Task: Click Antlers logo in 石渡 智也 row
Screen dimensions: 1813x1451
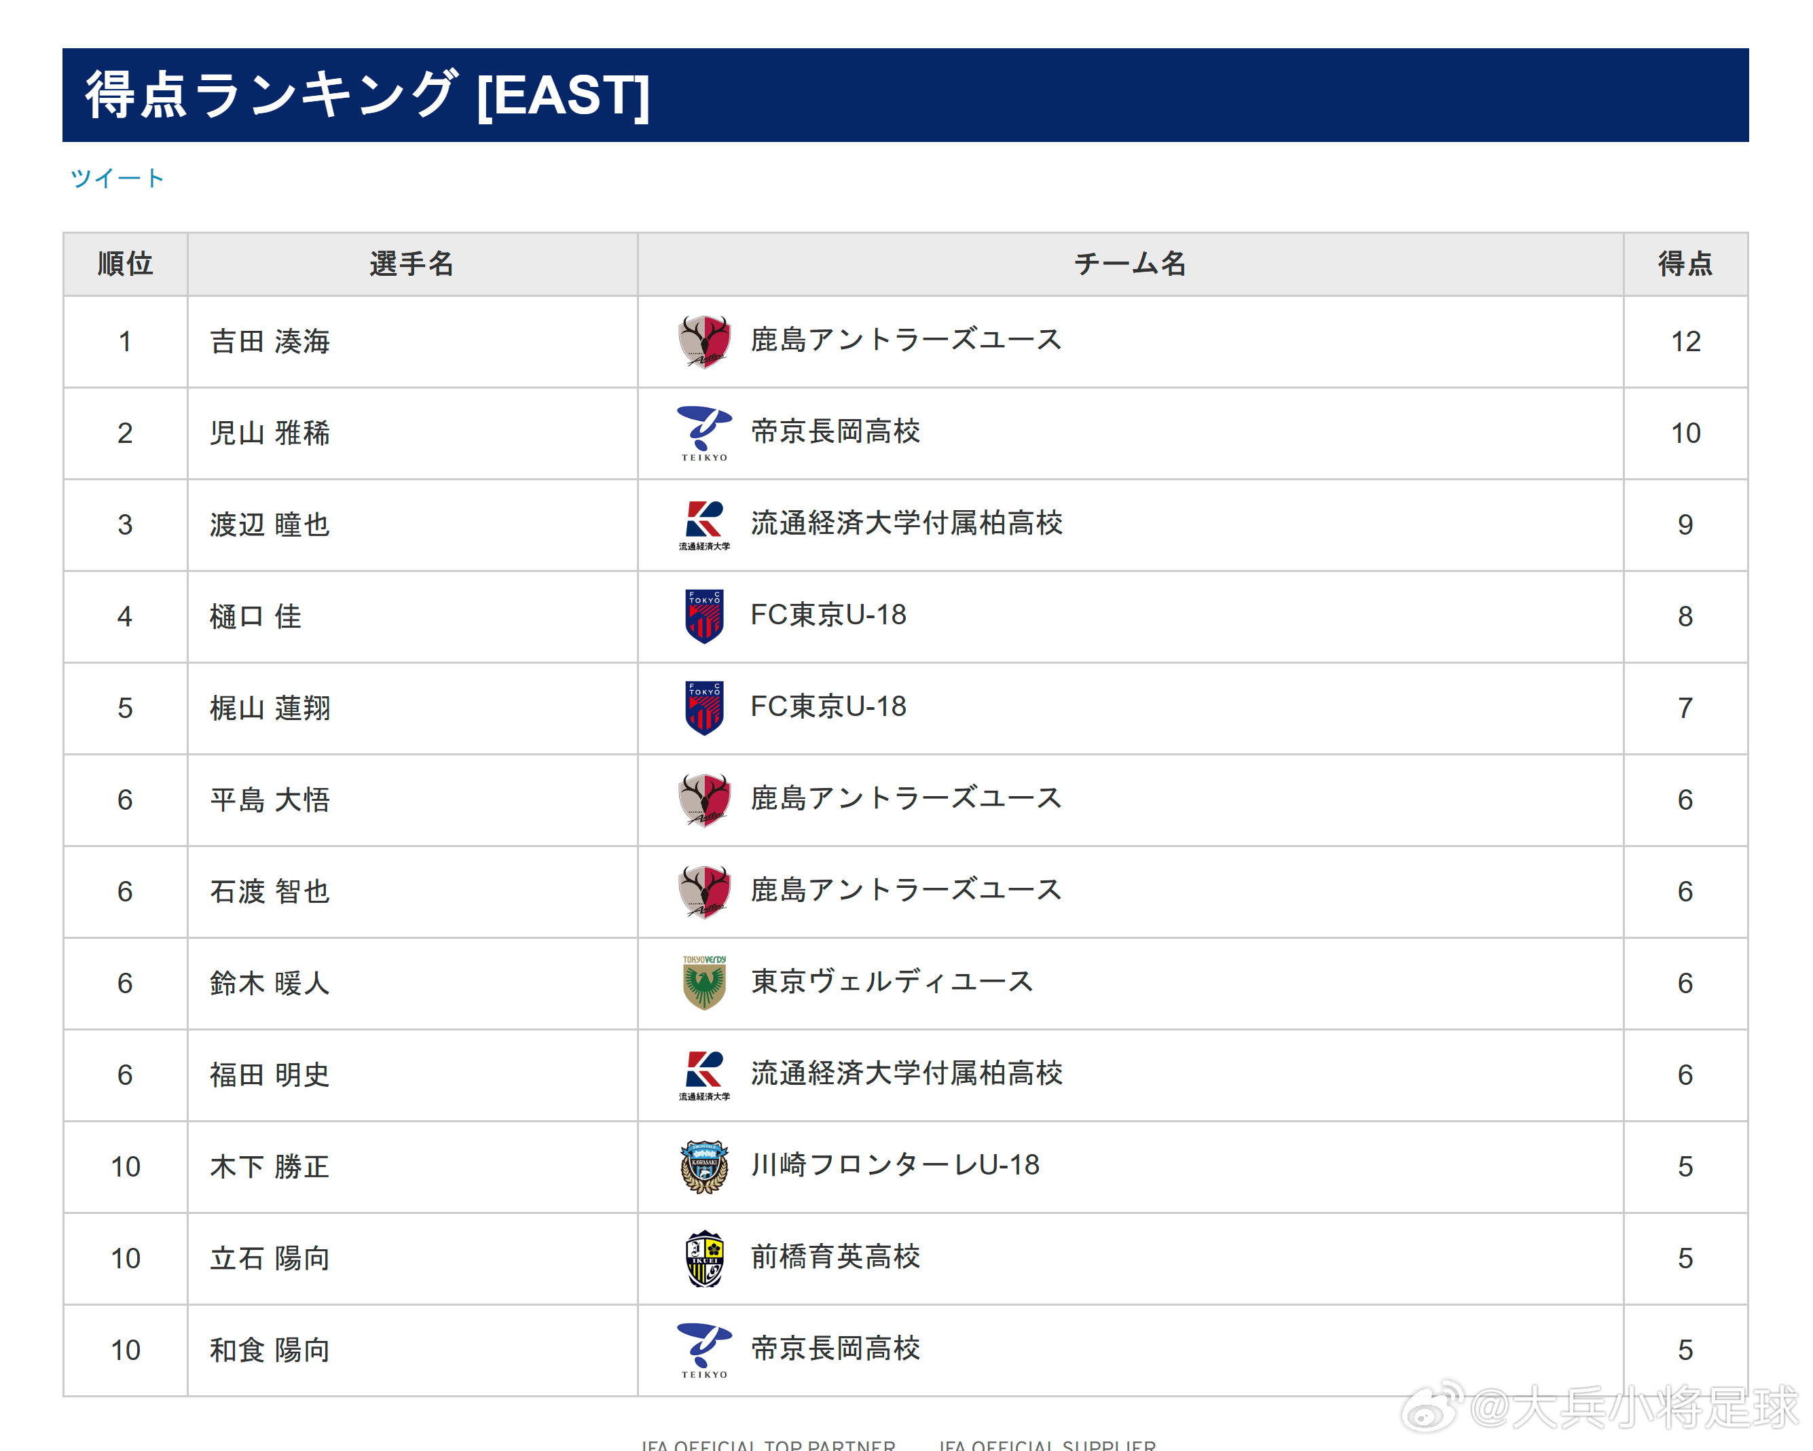Action: (704, 892)
